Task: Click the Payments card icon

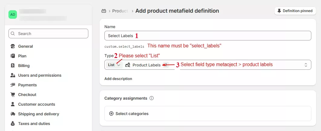Action: tap(13, 85)
